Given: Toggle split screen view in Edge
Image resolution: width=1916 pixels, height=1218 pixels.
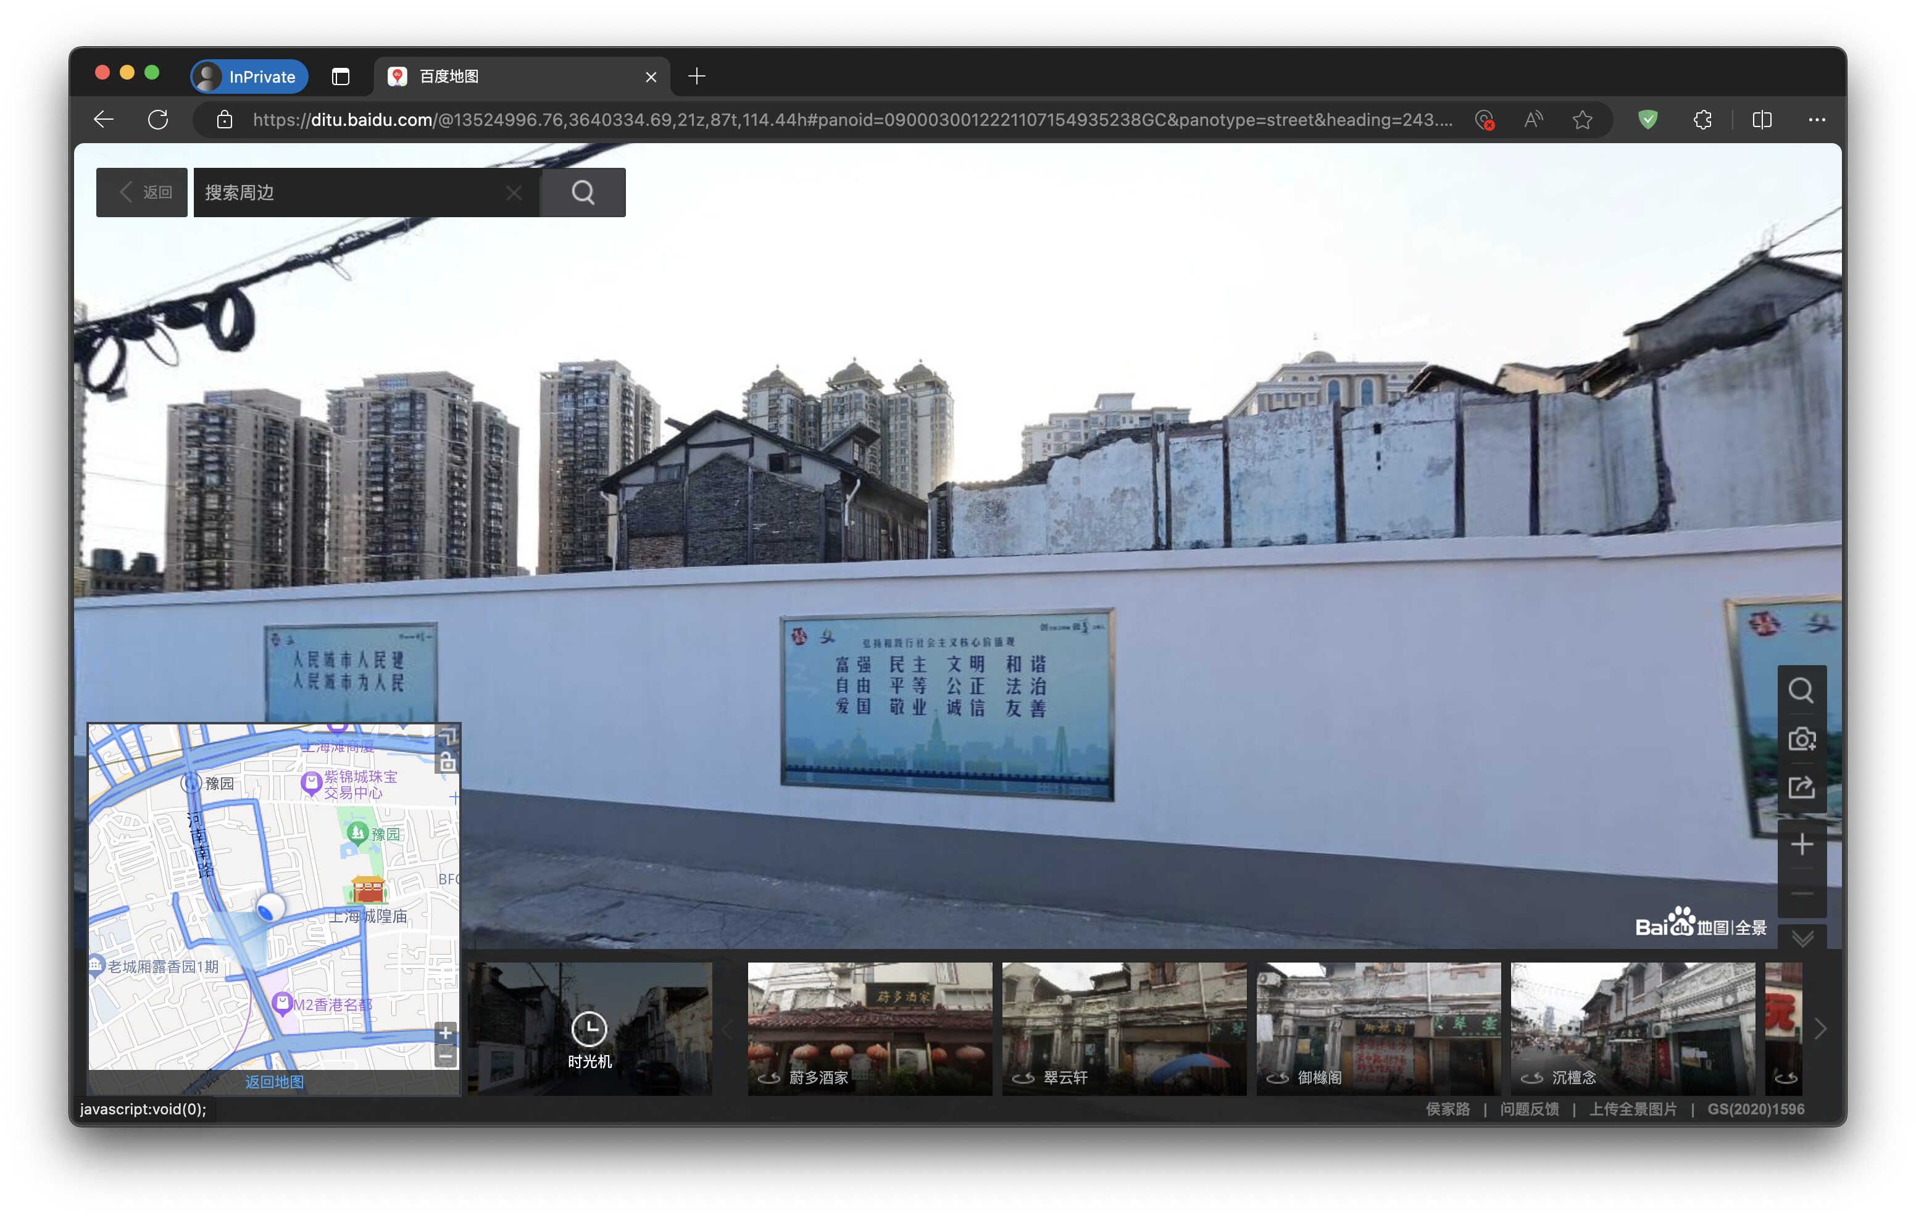Looking at the screenshot, I should tap(1761, 120).
